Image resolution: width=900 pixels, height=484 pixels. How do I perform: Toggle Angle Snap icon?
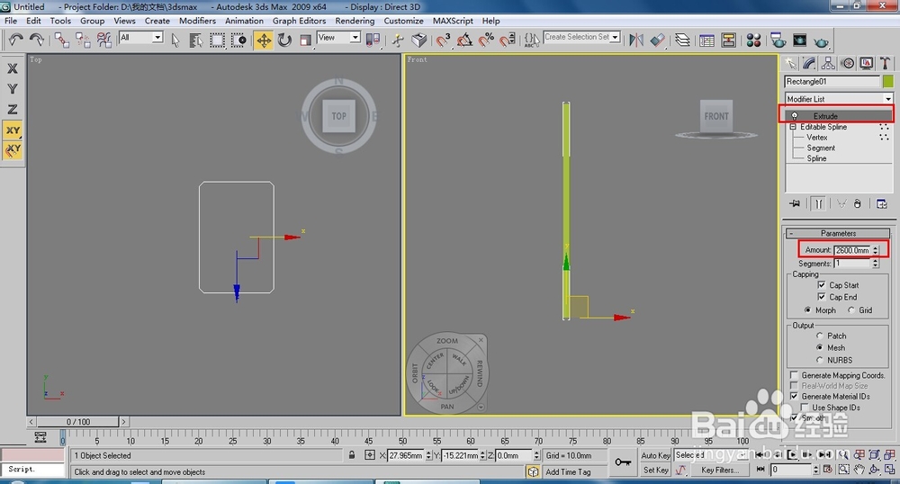[x=464, y=40]
